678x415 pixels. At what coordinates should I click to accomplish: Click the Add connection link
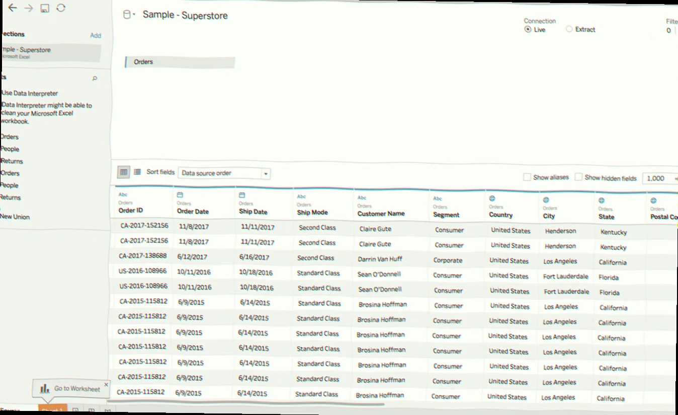(x=96, y=35)
